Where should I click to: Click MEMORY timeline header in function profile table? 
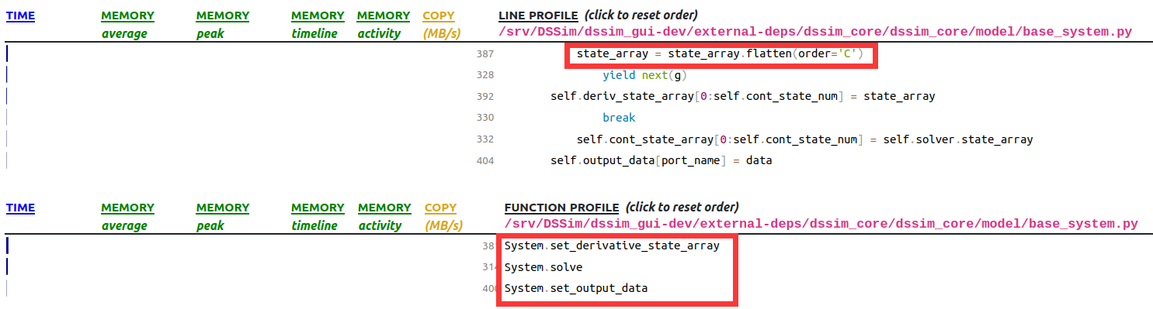318,216
